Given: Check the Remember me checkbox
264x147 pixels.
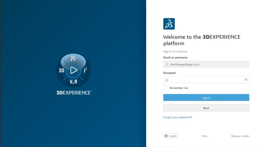Looking at the screenshot, I should (x=165, y=88).
